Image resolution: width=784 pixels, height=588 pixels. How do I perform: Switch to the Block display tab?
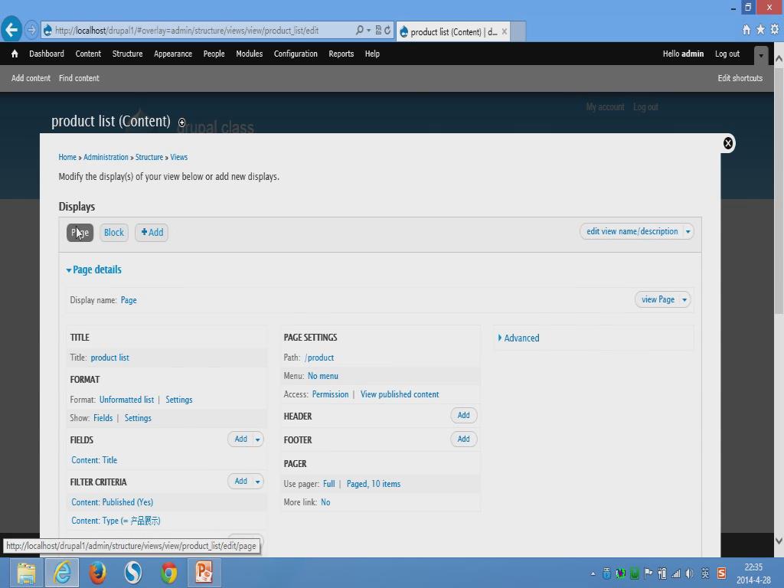tap(114, 233)
